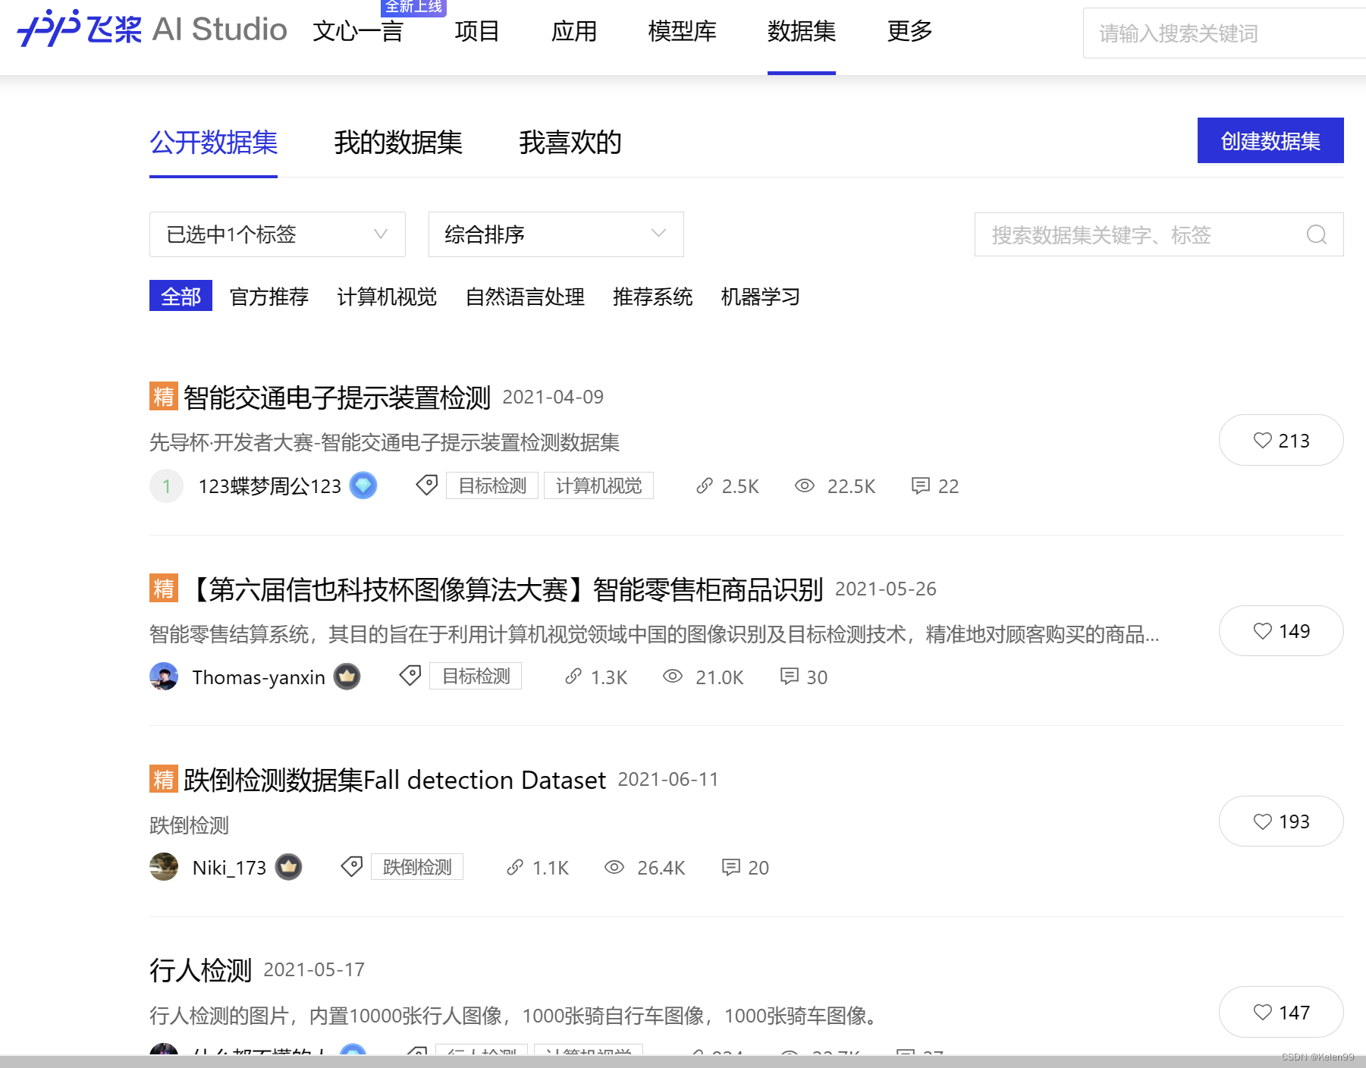Image resolution: width=1366 pixels, height=1068 pixels.
Task: Toggle like heart on 行人检测 dataset
Action: click(1281, 1012)
